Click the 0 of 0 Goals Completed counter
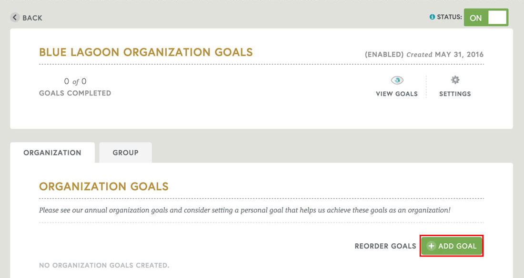This screenshot has width=524, height=278. [75, 86]
